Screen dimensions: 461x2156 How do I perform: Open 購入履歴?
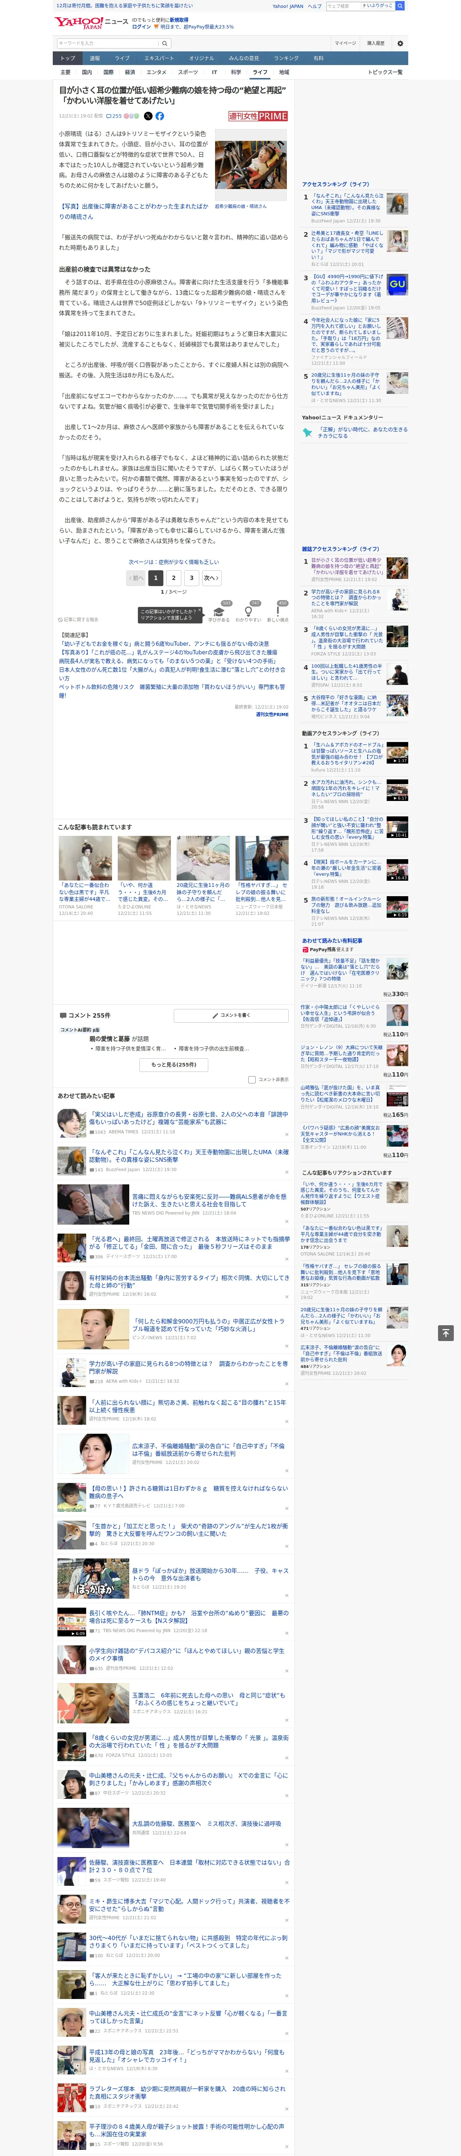(376, 43)
